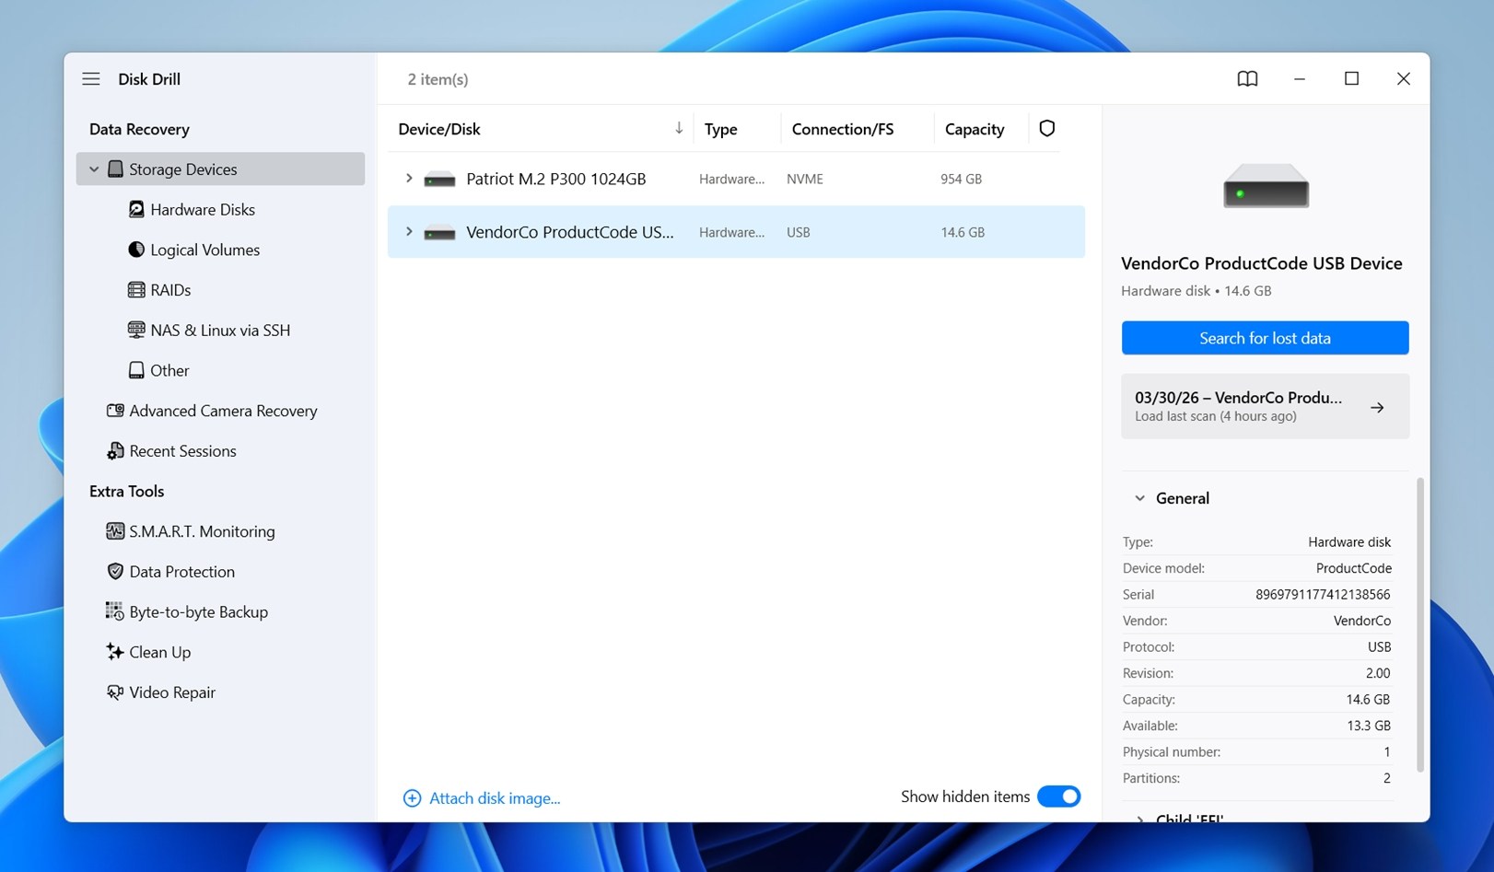Click the Video Repair icon
This screenshot has height=872, width=1494.
[x=115, y=692]
